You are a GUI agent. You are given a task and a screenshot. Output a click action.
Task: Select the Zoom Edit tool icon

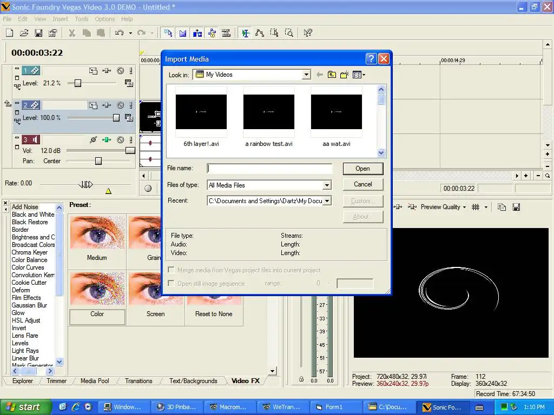coord(289,33)
